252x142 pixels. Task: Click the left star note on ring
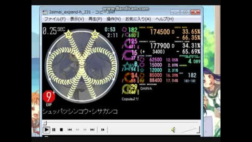[69, 34]
